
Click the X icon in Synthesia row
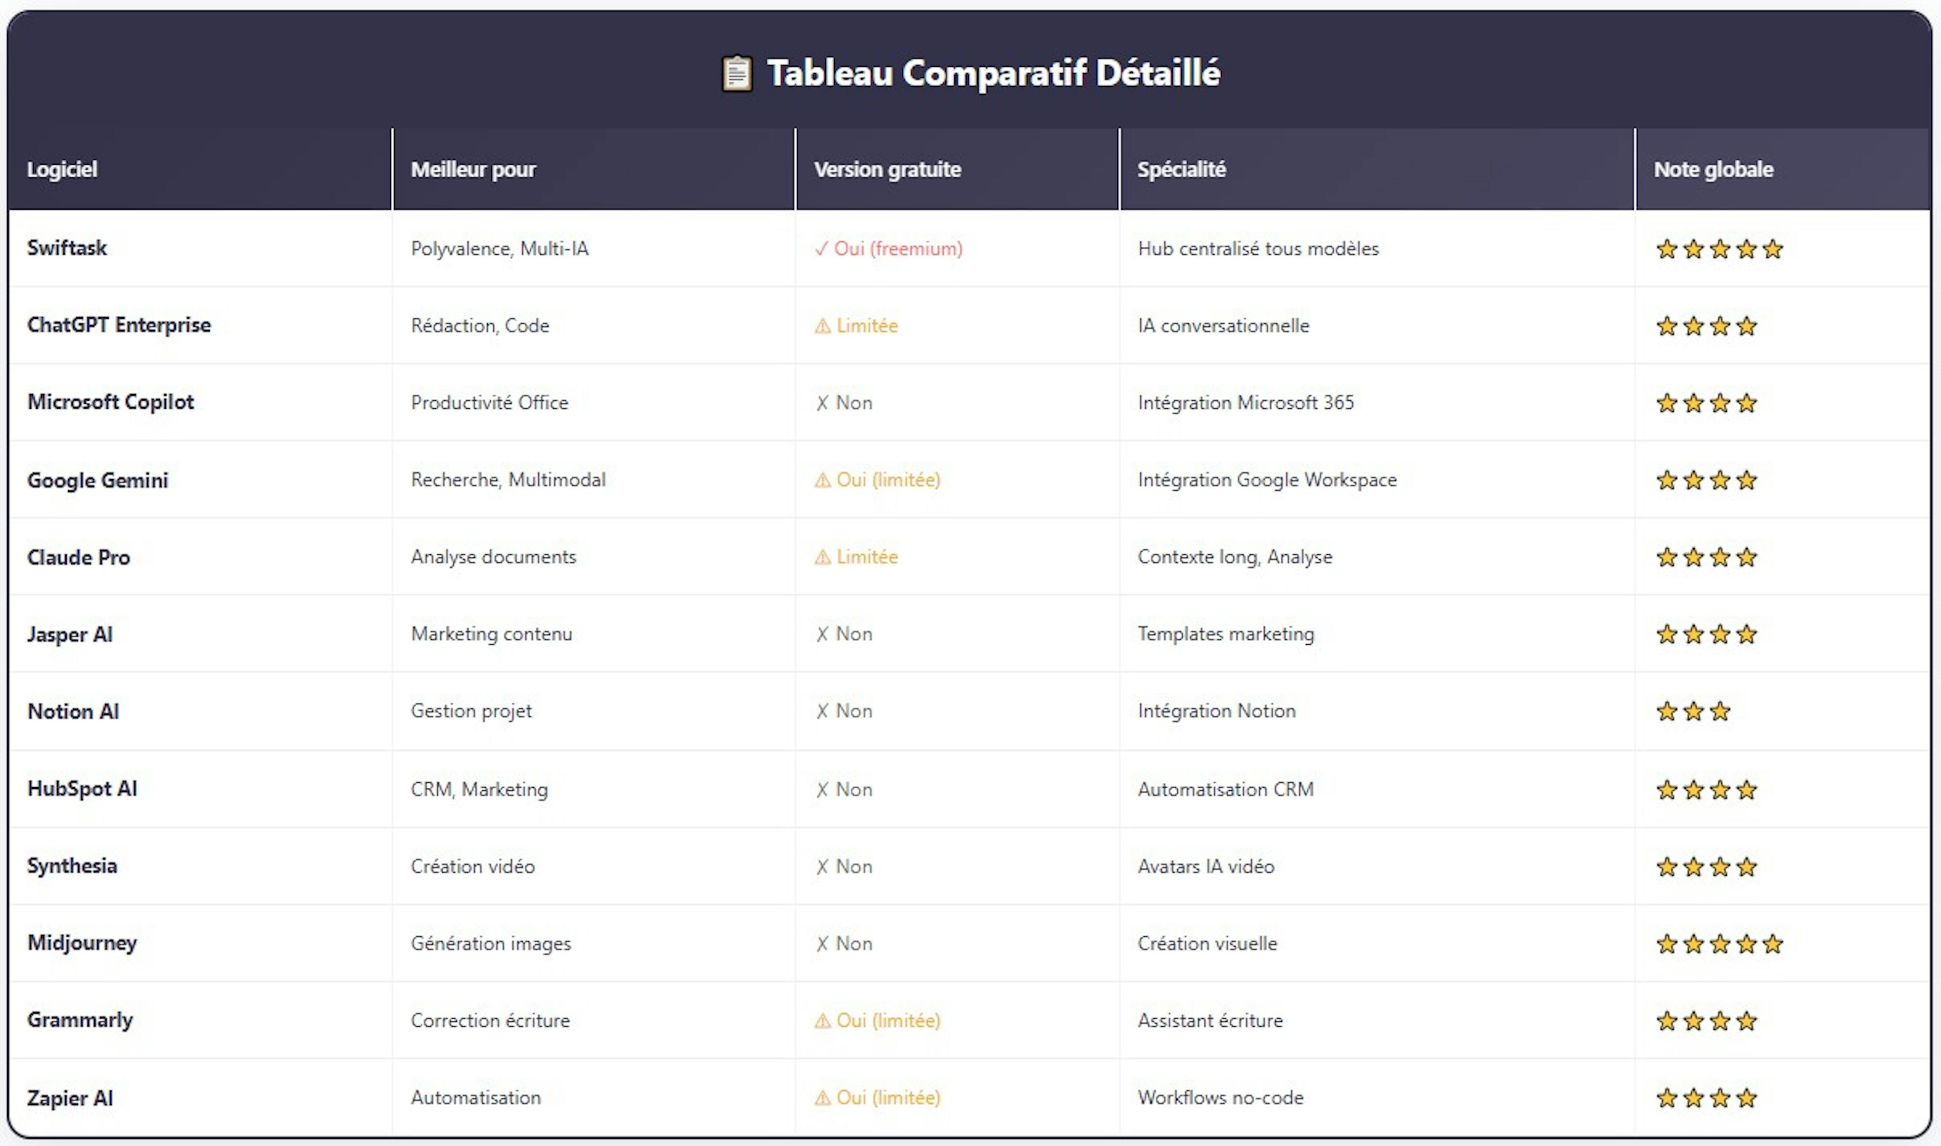click(x=822, y=867)
